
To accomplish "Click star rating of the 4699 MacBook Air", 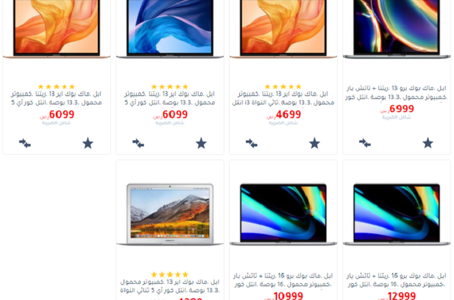I will 283,86.
